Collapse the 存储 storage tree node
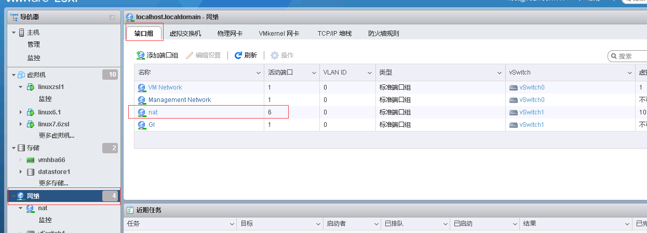The width and height of the screenshot is (647, 233). tap(14, 149)
